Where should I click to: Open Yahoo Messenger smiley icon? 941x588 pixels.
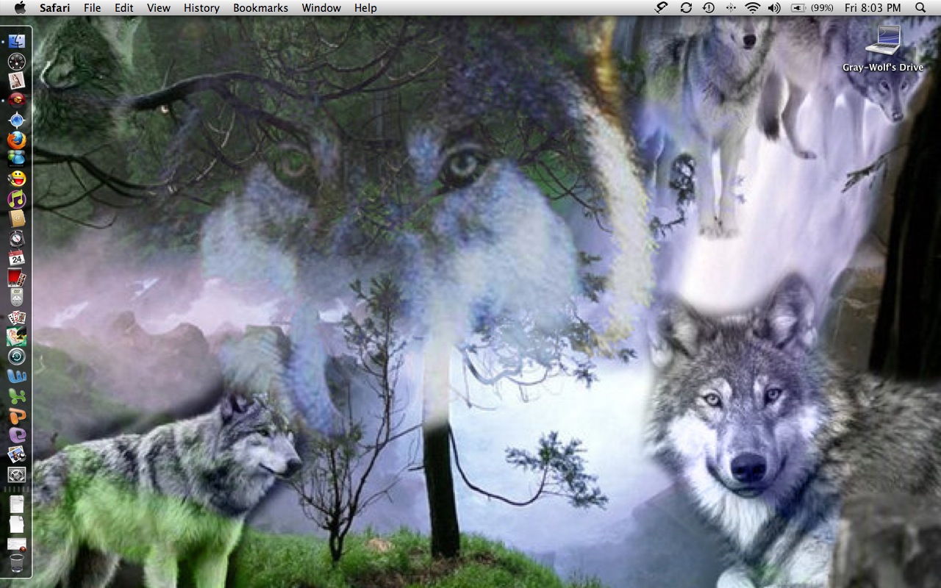(17, 179)
